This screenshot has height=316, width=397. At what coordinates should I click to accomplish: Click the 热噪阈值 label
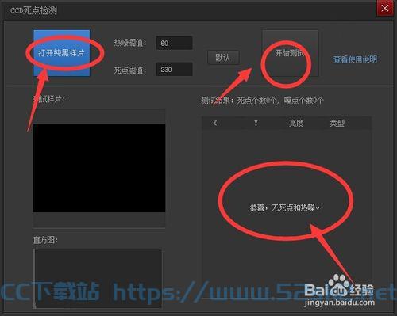coord(130,43)
